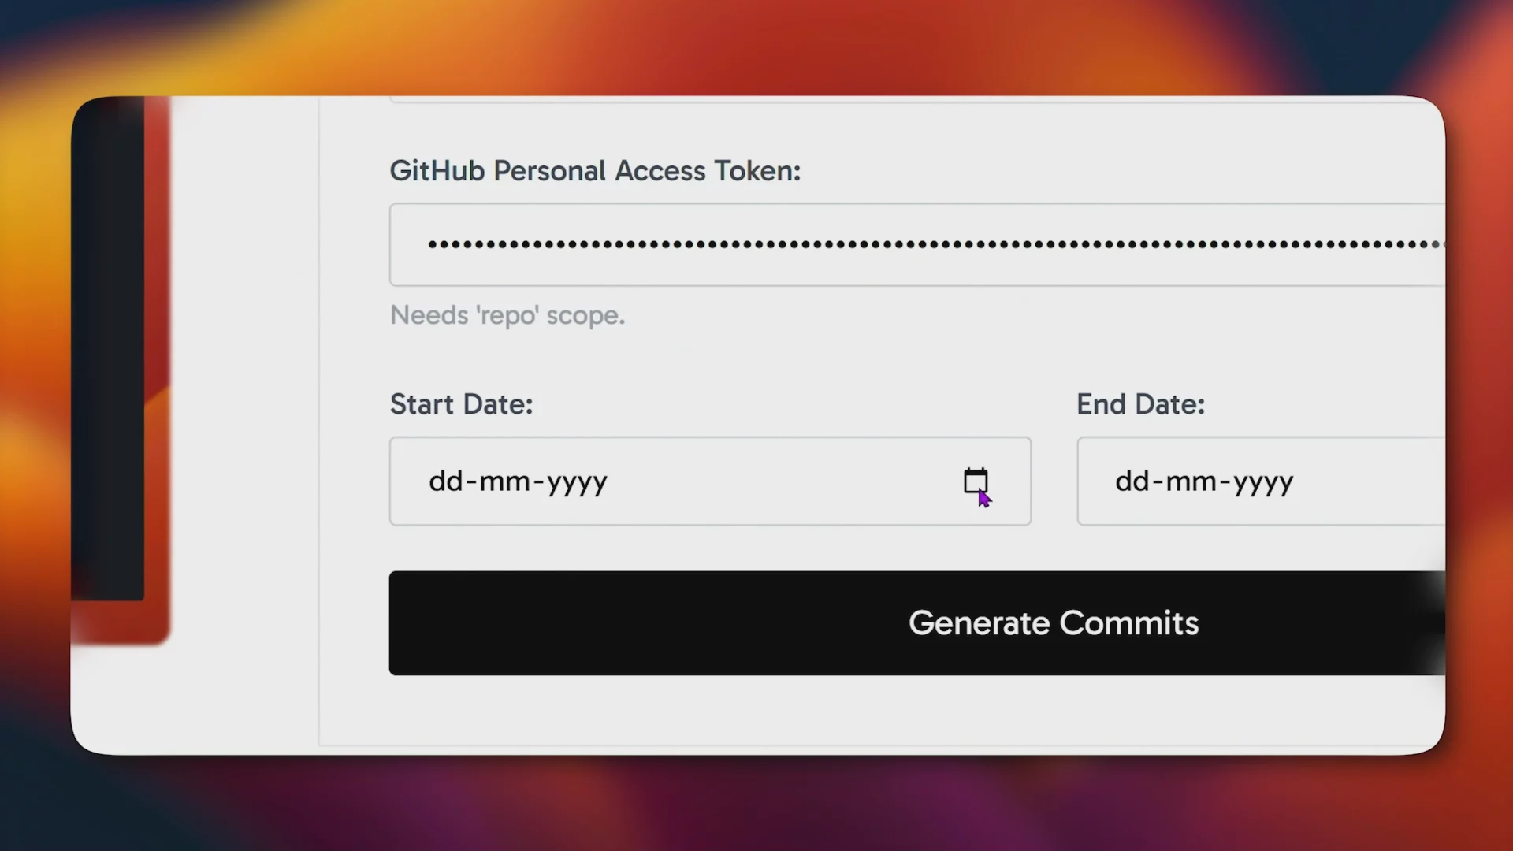The width and height of the screenshot is (1513, 851).
Task: Select the 'dd' segment in End Date
Action: tap(1132, 481)
